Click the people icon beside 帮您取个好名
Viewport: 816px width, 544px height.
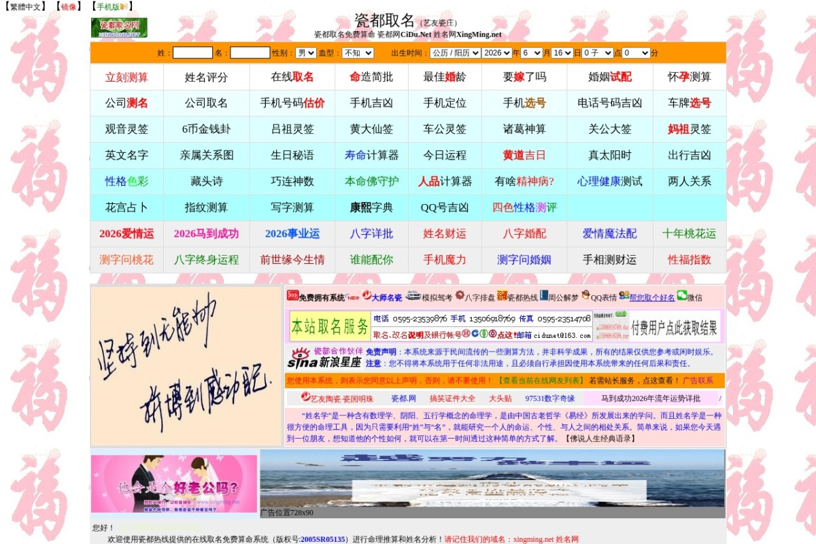point(624,296)
